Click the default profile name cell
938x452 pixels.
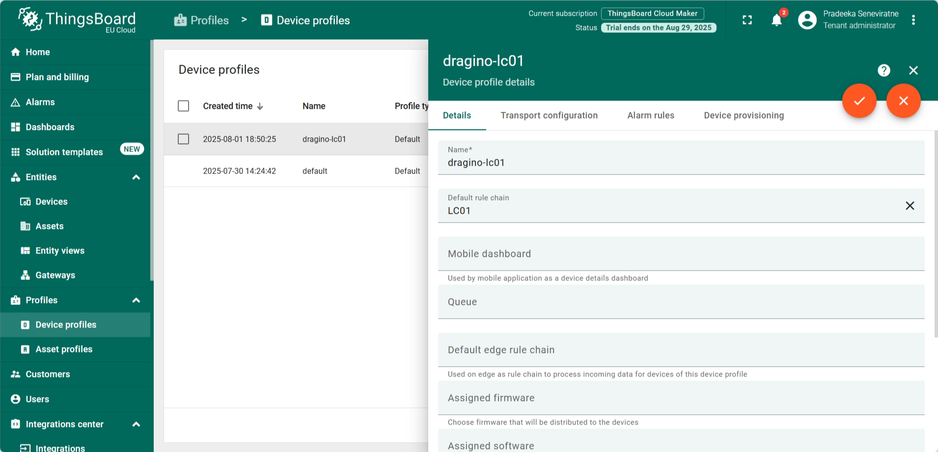click(x=315, y=171)
